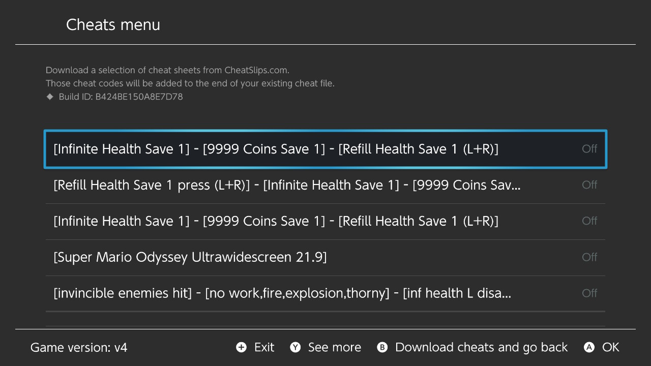Click the Cheats menu title
The image size is (651, 366).
(x=113, y=24)
